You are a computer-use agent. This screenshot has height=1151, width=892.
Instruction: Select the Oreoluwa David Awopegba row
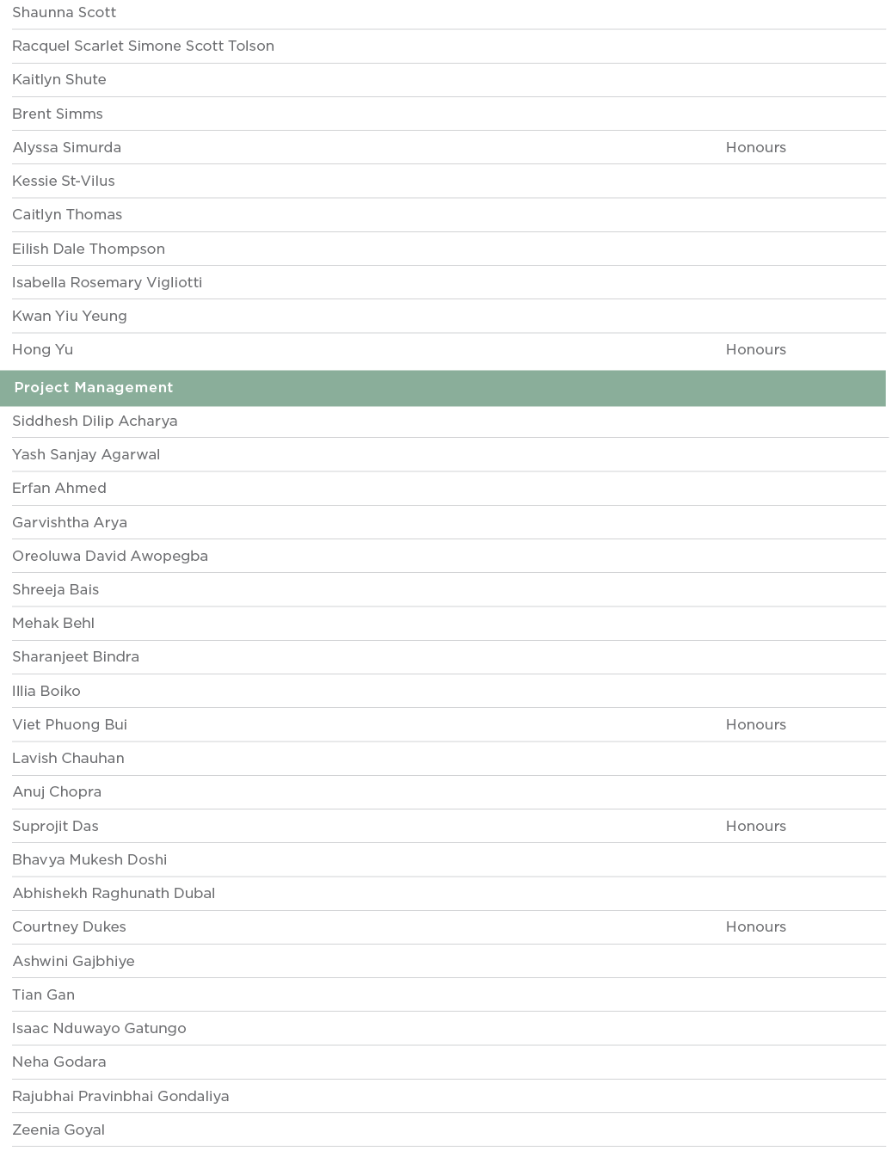click(109, 556)
